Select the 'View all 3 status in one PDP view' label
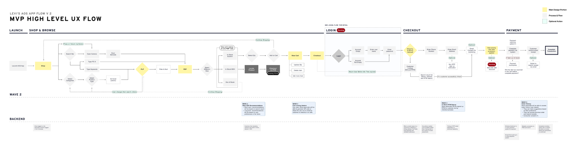Screen dimensions: 588x149 (x=227, y=48)
